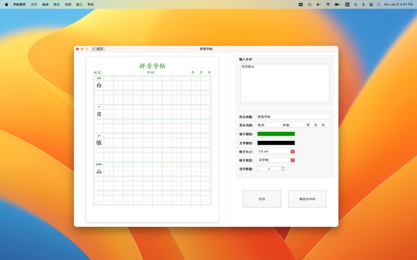Open the black 文字颜色 color swatch
The width and height of the screenshot is (417, 260).
pyautogui.click(x=276, y=143)
